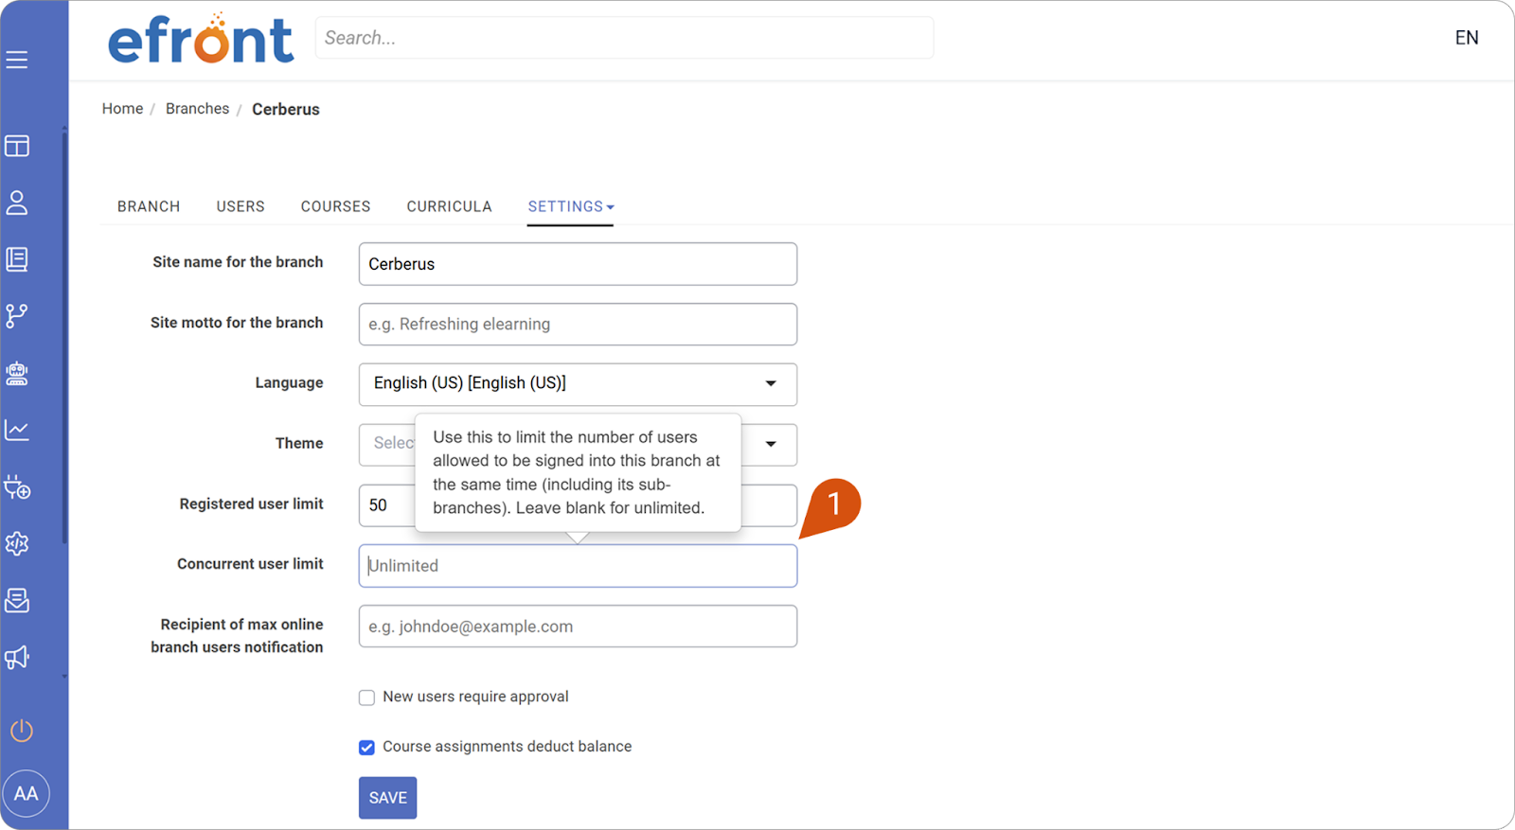The width and height of the screenshot is (1515, 830).
Task: Open the dashboard layout icon in the sidebar
Action: click(17, 146)
